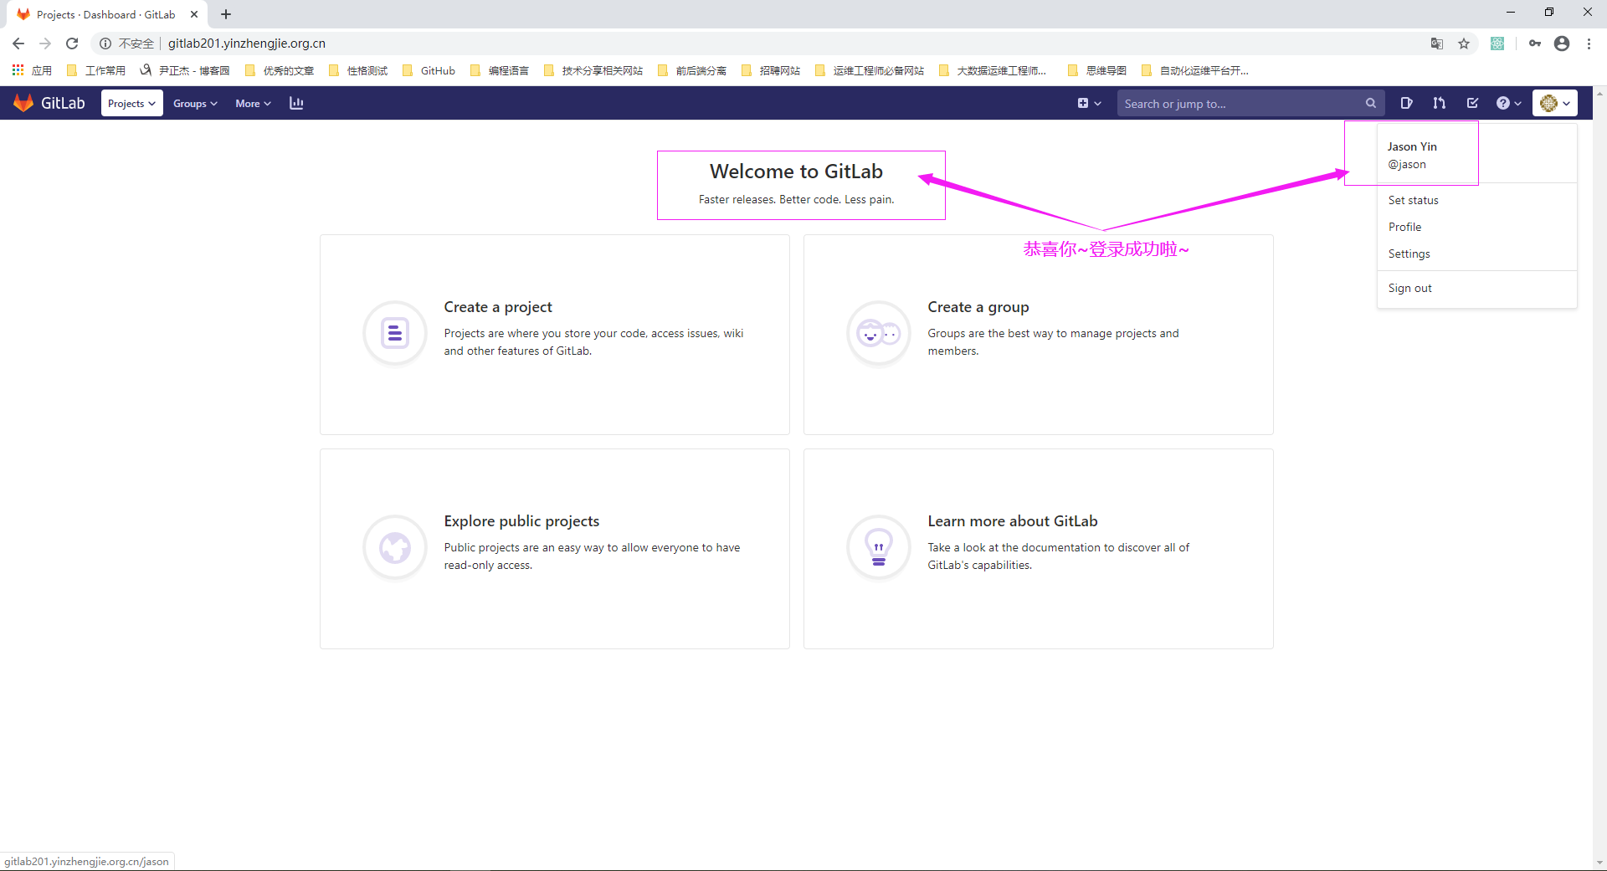Open the 工作常用 bookmark folder

[96, 70]
